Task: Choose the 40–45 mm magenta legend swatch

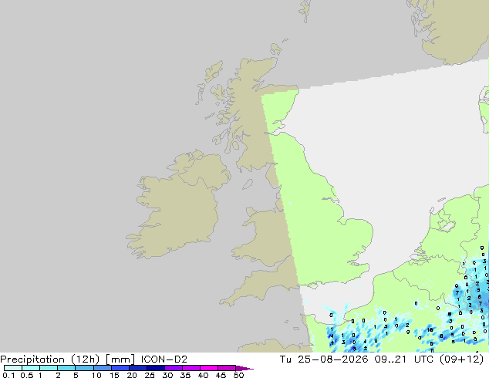Action: click(209, 368)
